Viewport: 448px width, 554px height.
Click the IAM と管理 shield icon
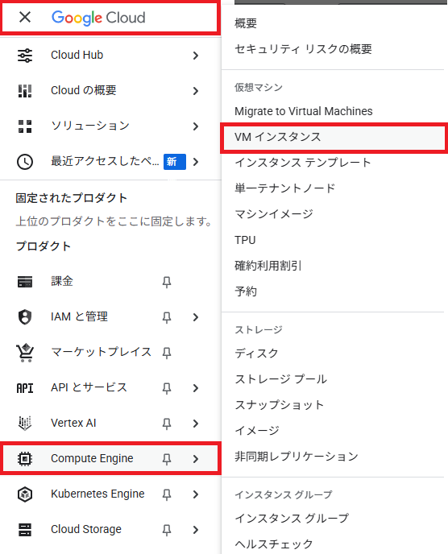25,317
